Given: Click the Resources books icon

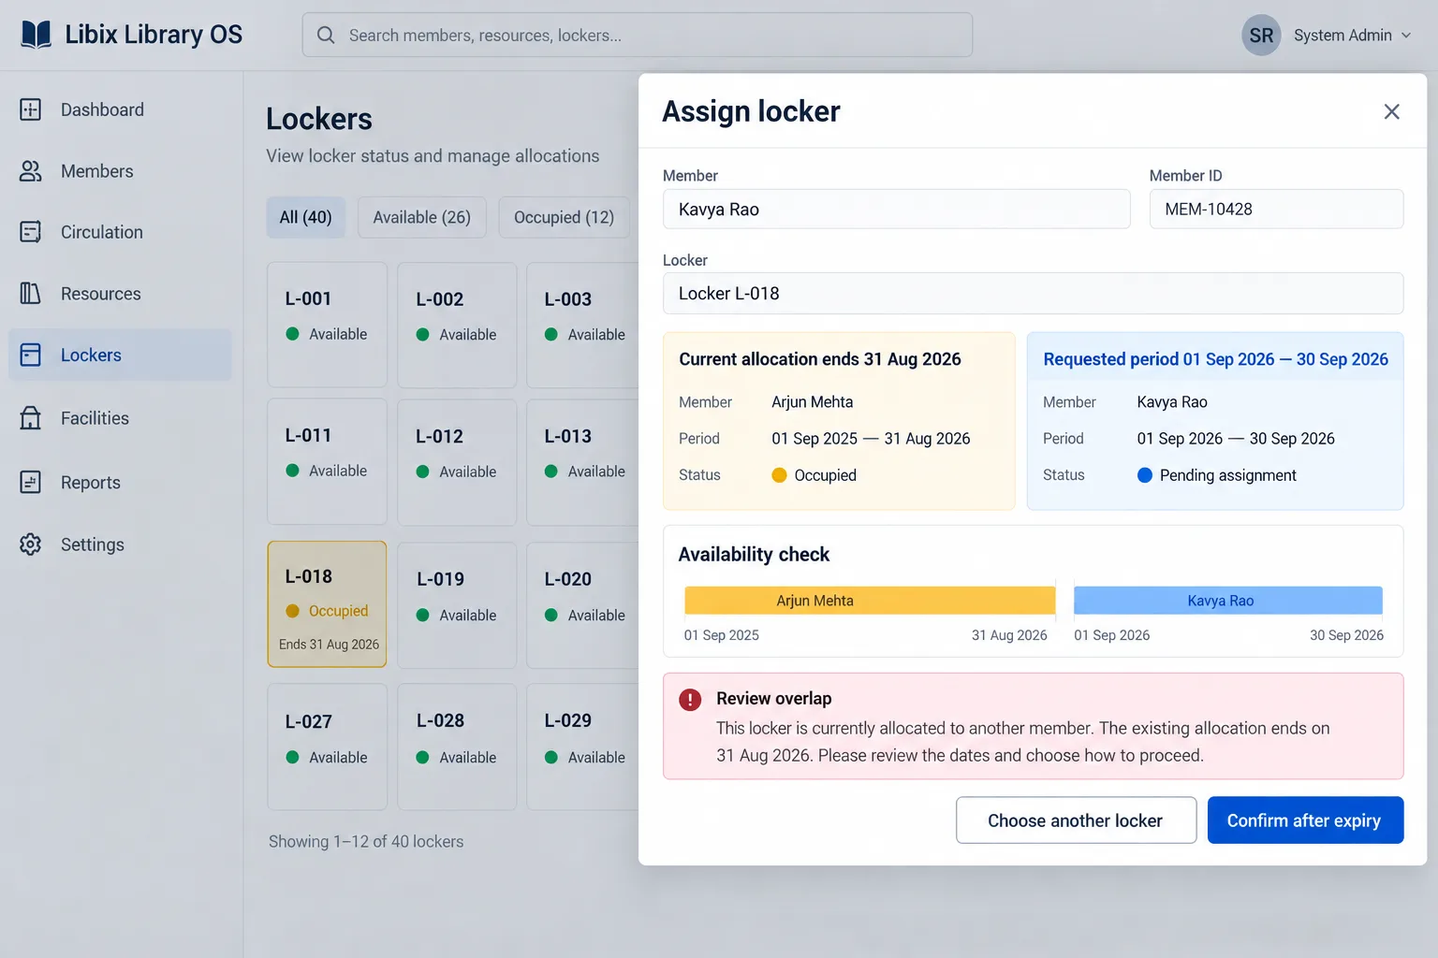Looking at the screenshot, I should coord(31,294).
